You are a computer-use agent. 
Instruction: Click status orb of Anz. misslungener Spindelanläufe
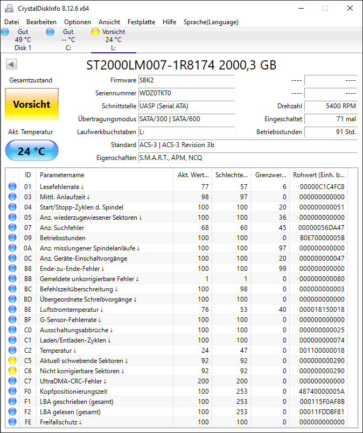pyautogui.click(x=12, y=248)
